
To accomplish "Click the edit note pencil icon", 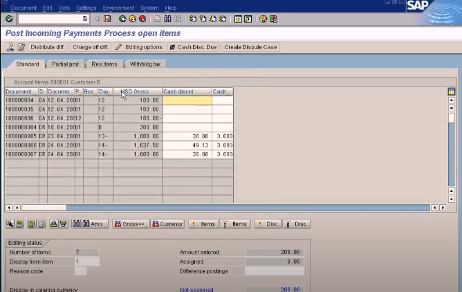I will (21, 47).
